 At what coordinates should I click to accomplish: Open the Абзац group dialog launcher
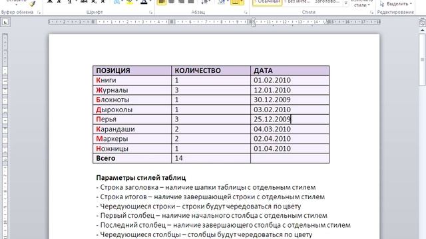point(246,12)
